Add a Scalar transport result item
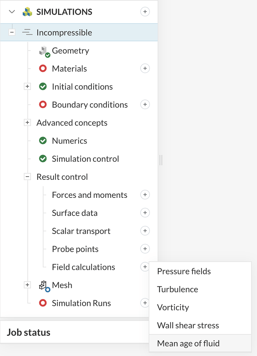Image resolution: width=257 pixels, height=356 pixels. tap(145, 231)
